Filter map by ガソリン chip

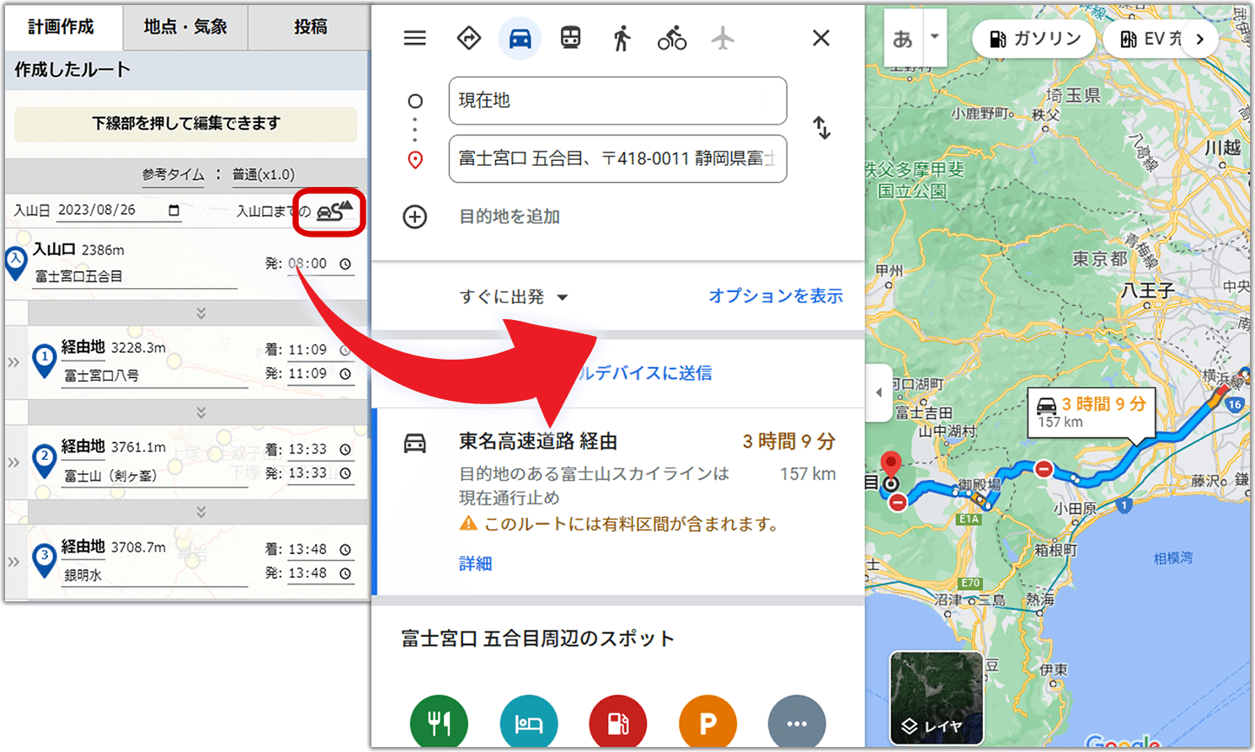(x=1034, y=39)
